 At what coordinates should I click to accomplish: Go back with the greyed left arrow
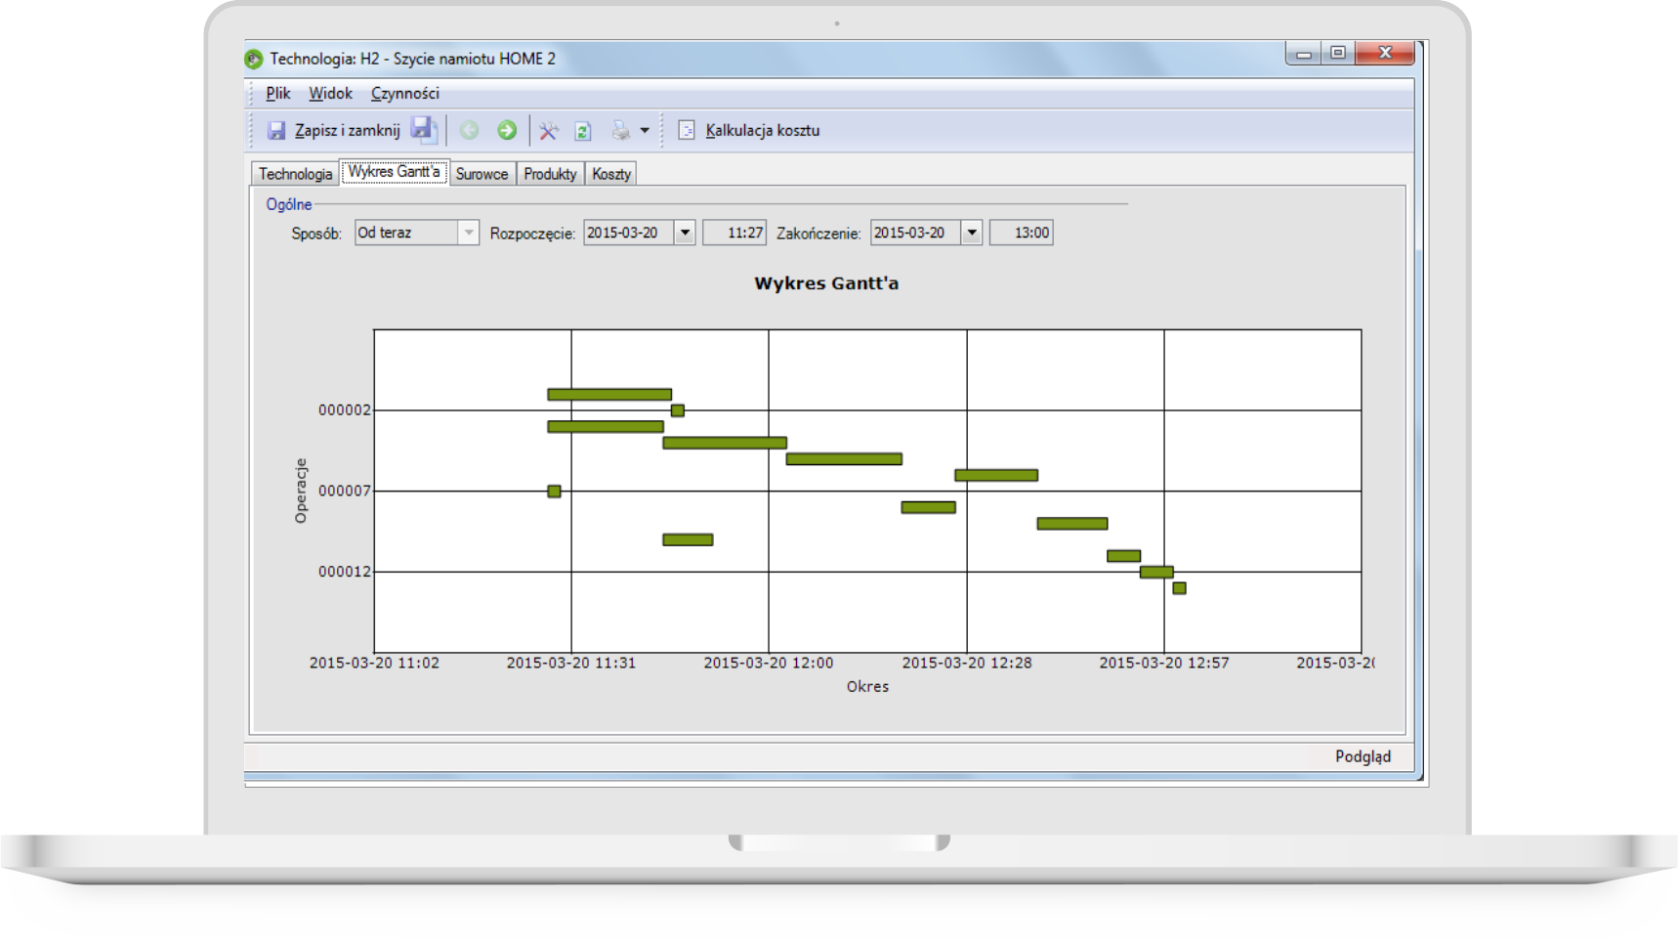[x=470, y=130]
